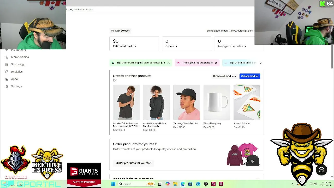Open Settings in the sidebar

16,86
